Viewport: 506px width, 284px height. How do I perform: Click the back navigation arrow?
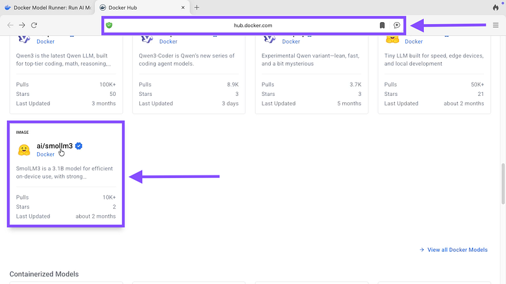(10, 25)
